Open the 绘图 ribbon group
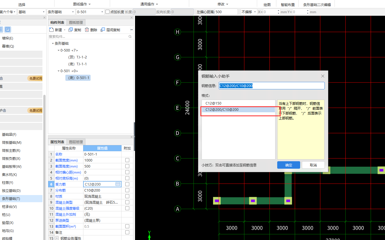The image size is (385, 240). point(267,5)
